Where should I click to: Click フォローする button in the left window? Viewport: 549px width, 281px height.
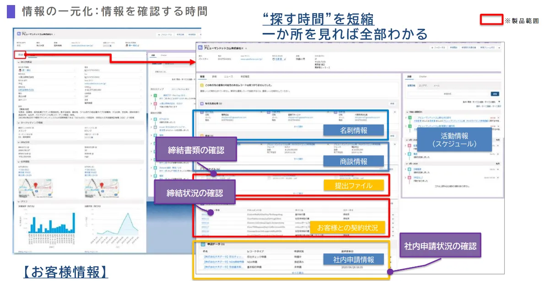pos(165,34)
